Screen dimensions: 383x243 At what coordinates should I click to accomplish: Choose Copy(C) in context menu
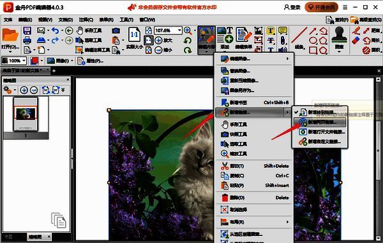[254, 176]
